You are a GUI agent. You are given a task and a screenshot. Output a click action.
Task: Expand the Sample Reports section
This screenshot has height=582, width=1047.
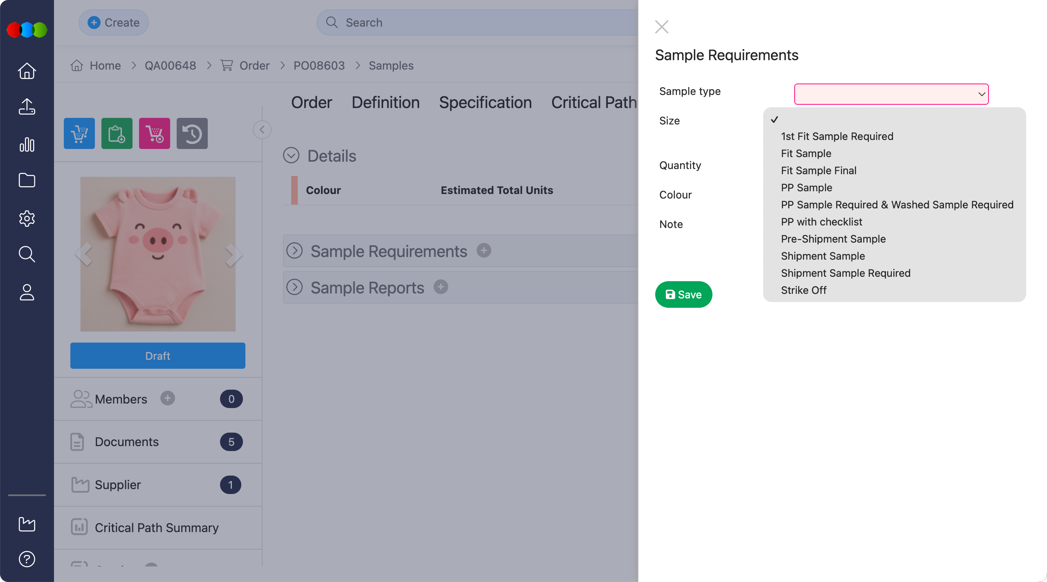pyautogui.click(x=294, y=287)
